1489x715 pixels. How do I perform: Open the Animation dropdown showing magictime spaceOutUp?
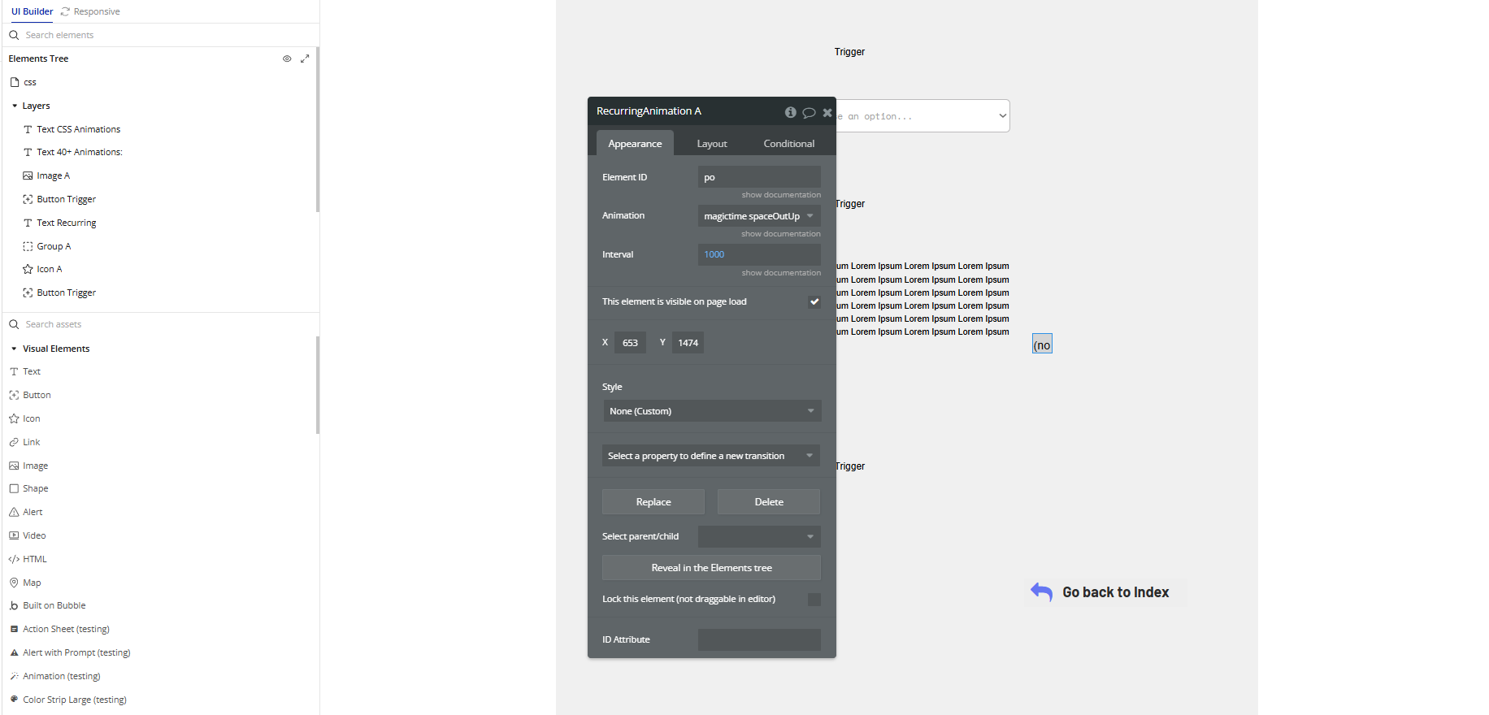(759, 216)
